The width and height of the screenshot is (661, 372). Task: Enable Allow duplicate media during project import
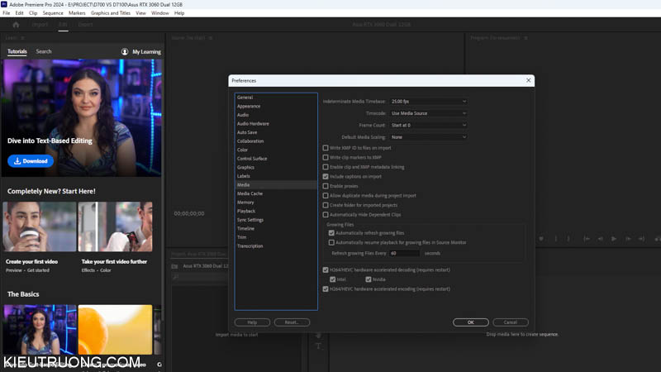pos(326,196)
